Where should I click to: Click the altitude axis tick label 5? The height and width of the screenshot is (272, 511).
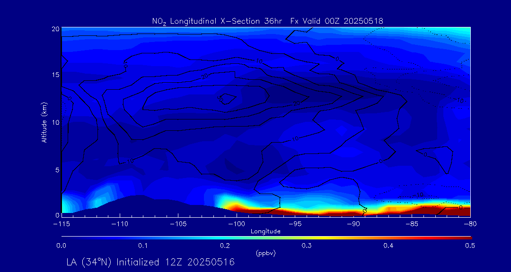[x=57, y=170]
